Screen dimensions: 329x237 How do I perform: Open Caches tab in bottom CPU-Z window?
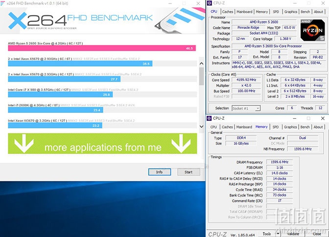(x=227, y=127)
